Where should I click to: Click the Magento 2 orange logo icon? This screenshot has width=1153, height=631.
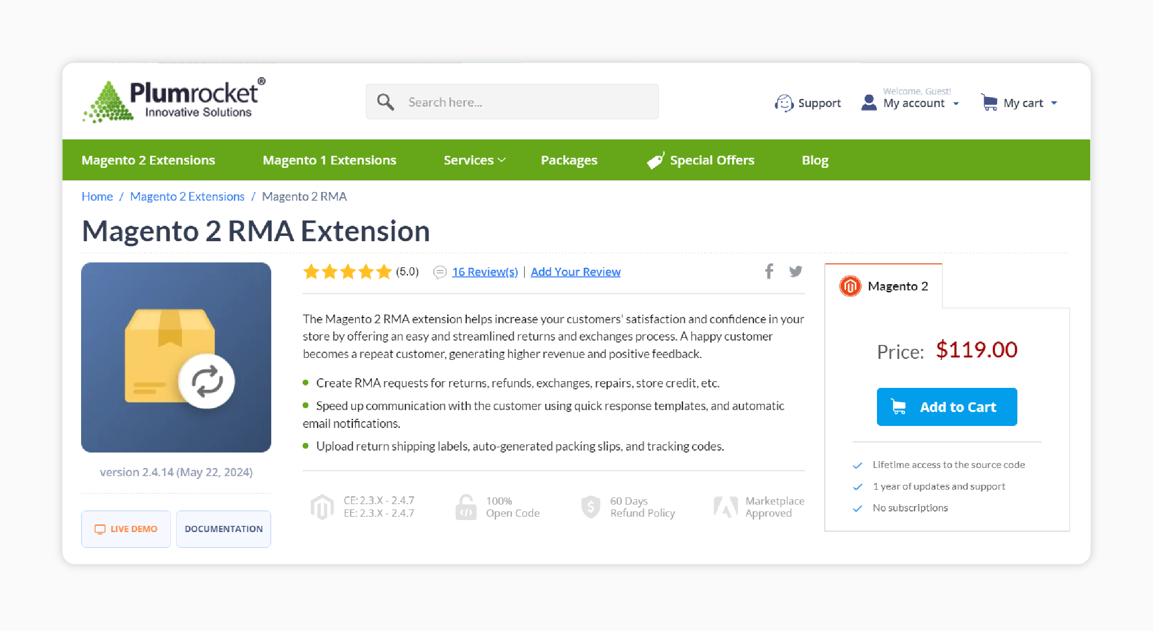[850, 286]
